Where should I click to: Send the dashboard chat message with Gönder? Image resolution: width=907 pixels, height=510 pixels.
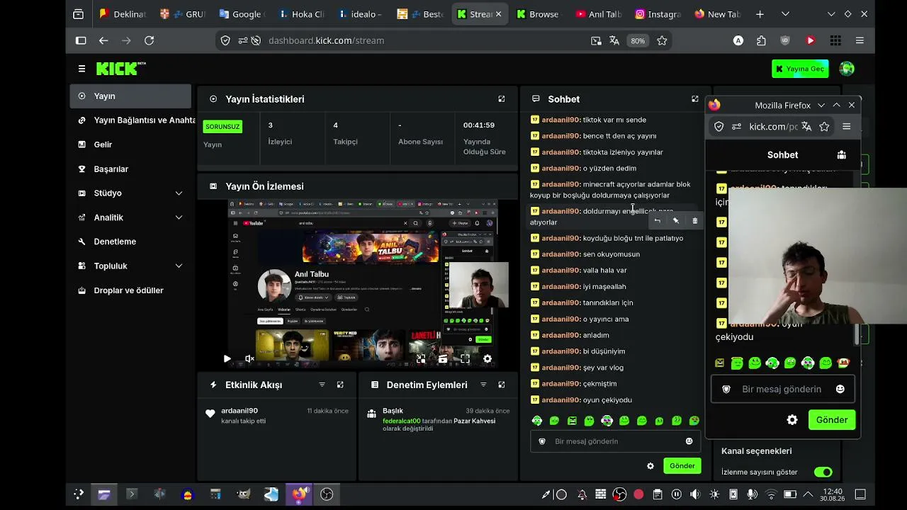point(682,466)
